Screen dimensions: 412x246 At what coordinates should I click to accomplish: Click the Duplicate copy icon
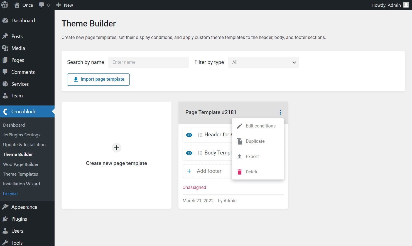coord(239,141)
